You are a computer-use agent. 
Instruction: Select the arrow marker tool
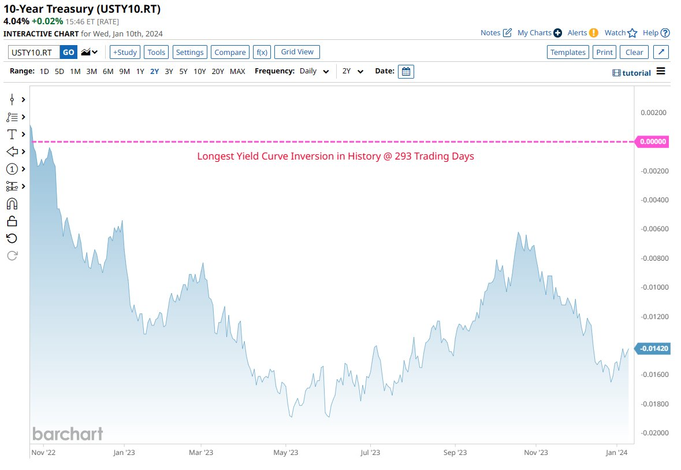click(x=12, y=151)
